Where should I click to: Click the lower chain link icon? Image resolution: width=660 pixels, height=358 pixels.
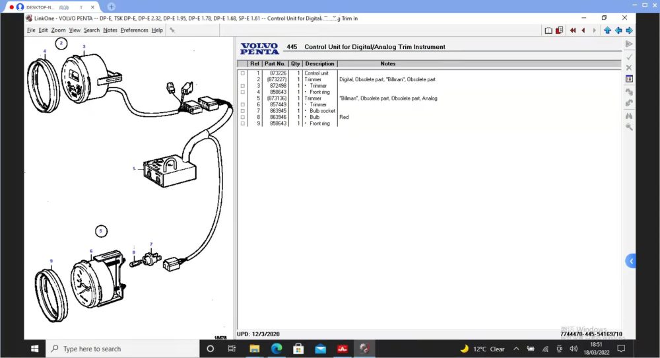[x=629, y=103]
